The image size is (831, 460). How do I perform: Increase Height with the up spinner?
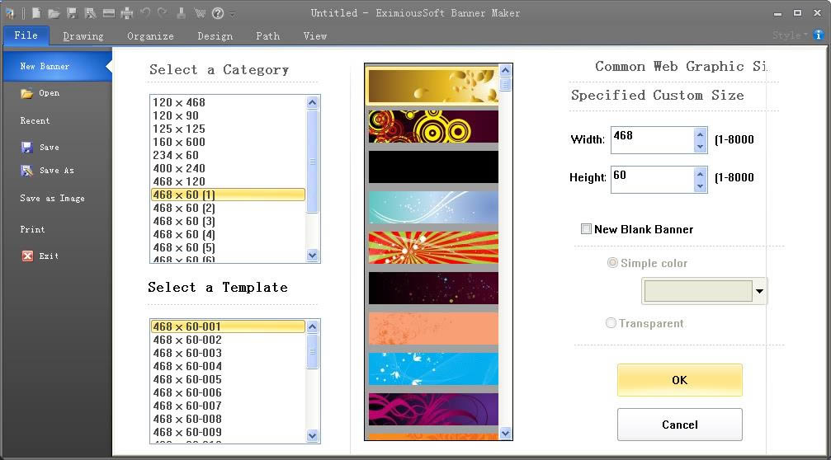point(700,174)
